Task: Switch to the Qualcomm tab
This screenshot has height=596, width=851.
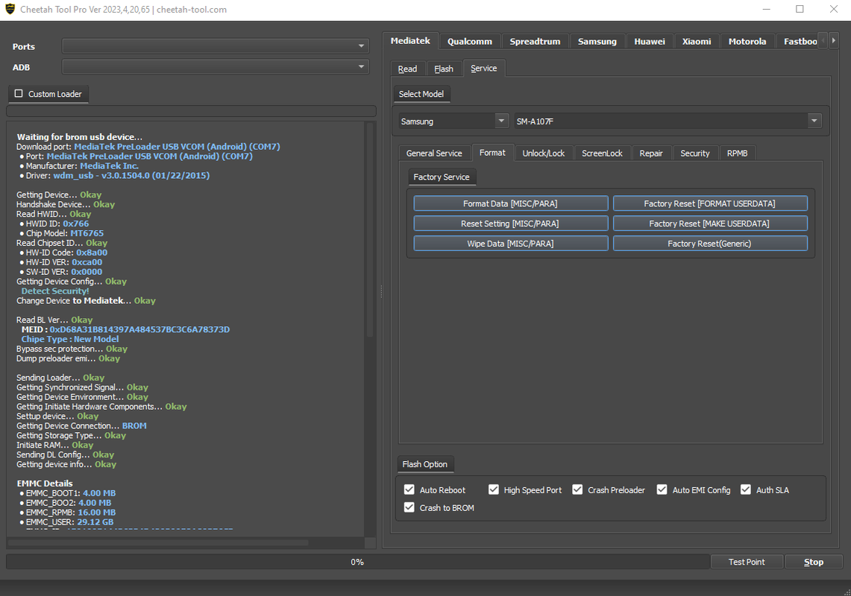Action: click(x=469, y=42)
